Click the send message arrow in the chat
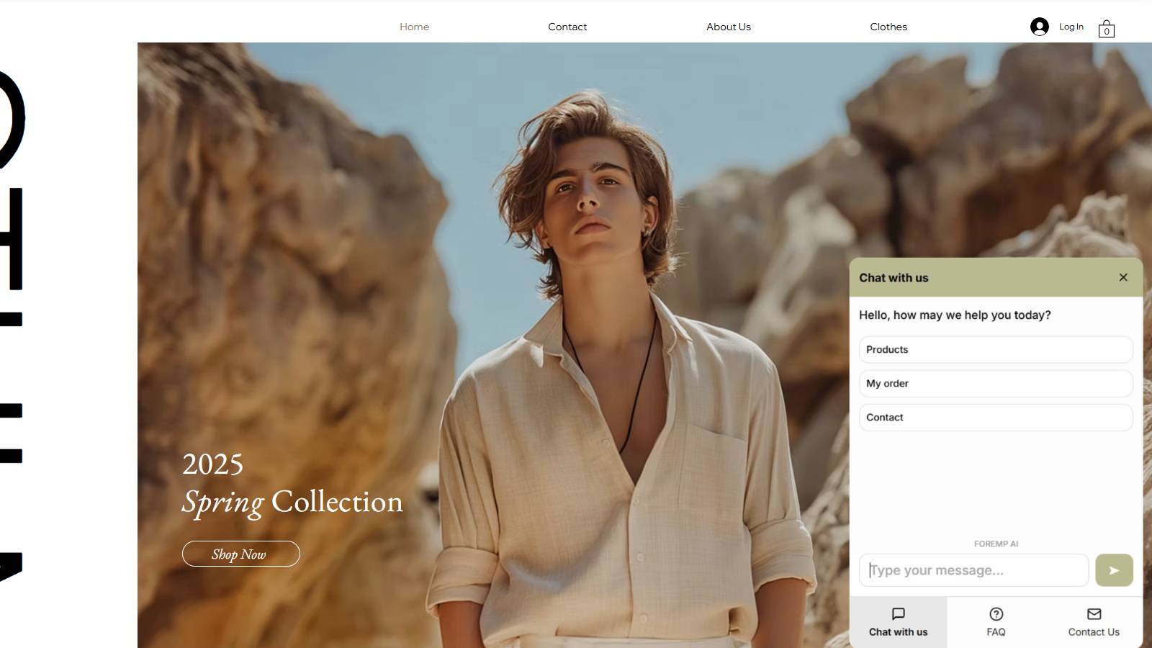The image size is (1152, 648). pyautogui.click(x=1114, y=570)
